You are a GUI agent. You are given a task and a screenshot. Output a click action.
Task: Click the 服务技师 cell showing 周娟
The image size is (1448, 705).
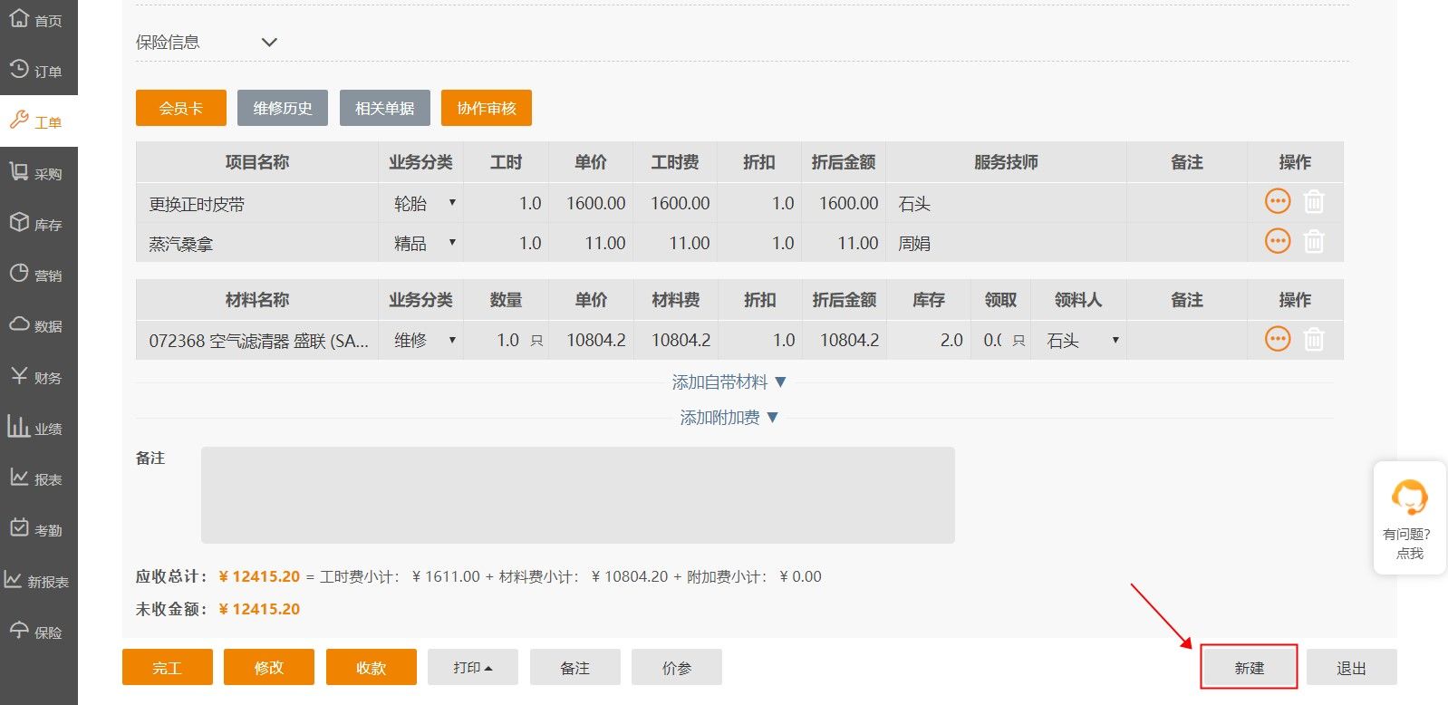pos(1006,243)
